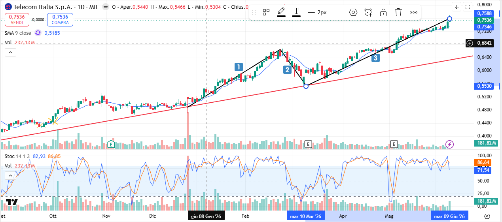The height and width of the screenshot is (222, 502).
Task: Click the green 0,7536 current price label
Action: (484, 20)
